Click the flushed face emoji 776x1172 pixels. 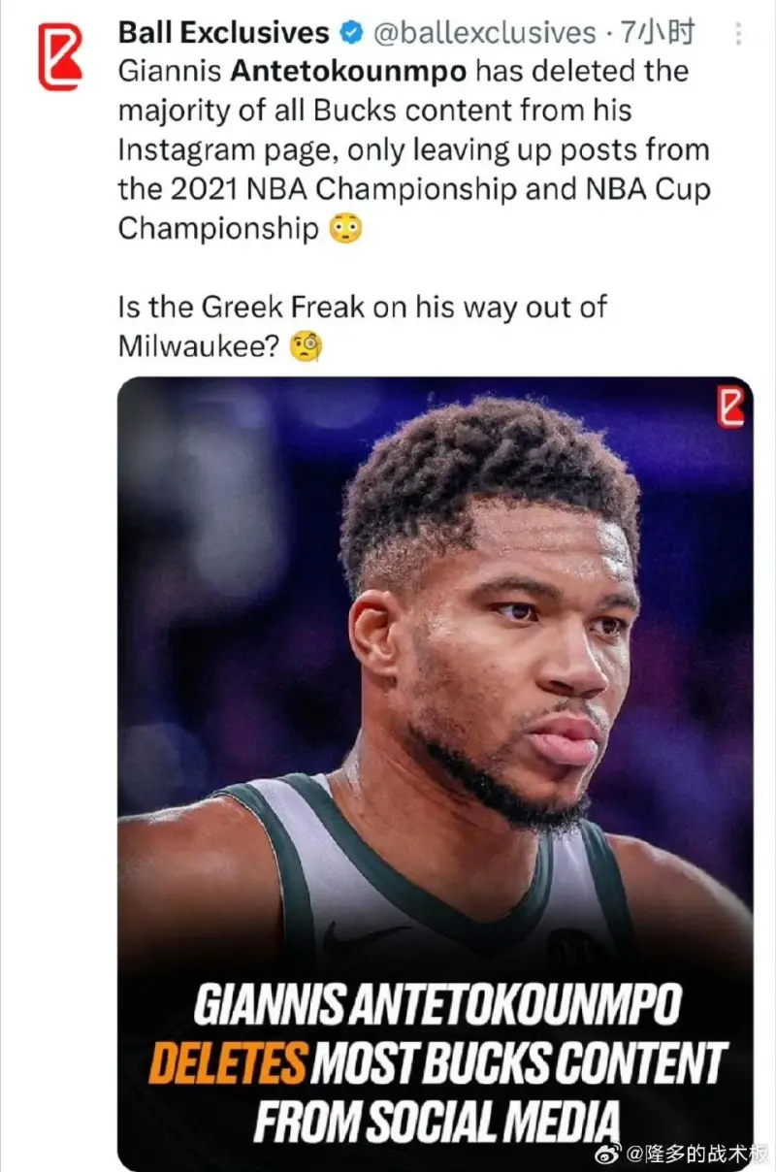345,229
